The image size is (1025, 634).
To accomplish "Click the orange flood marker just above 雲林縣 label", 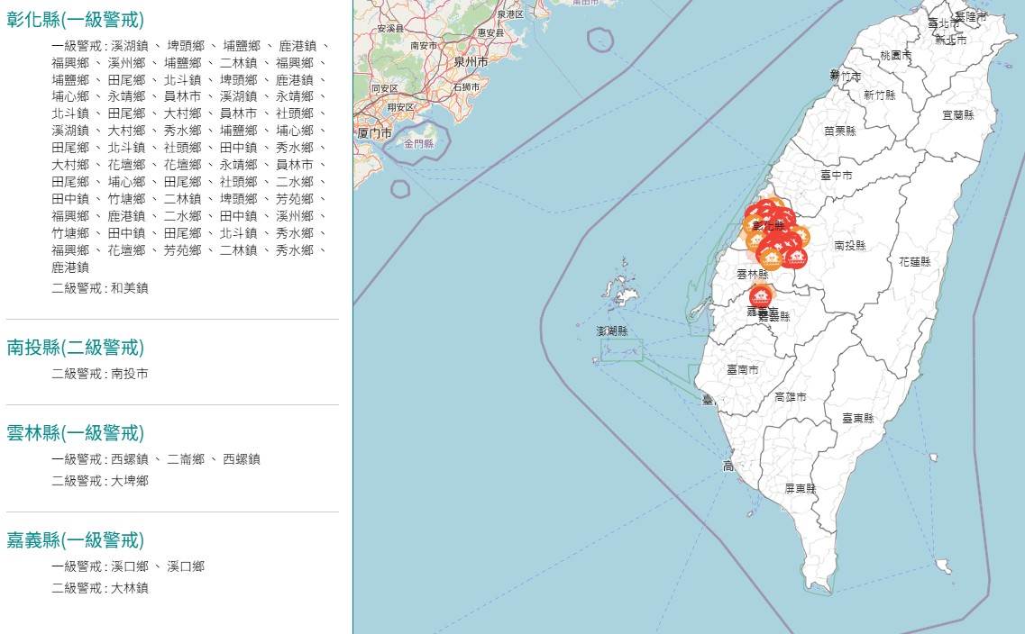I will click(770, 260).
